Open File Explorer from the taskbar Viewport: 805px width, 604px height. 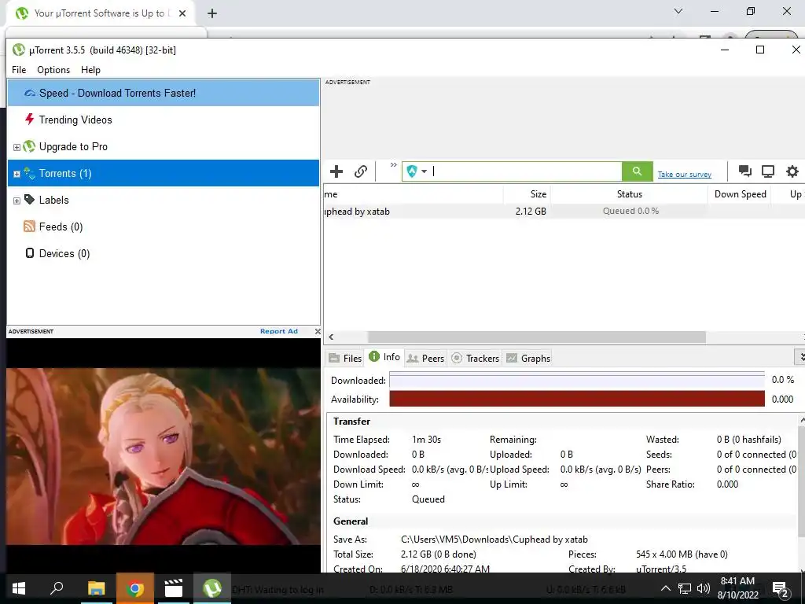(96, 588)
